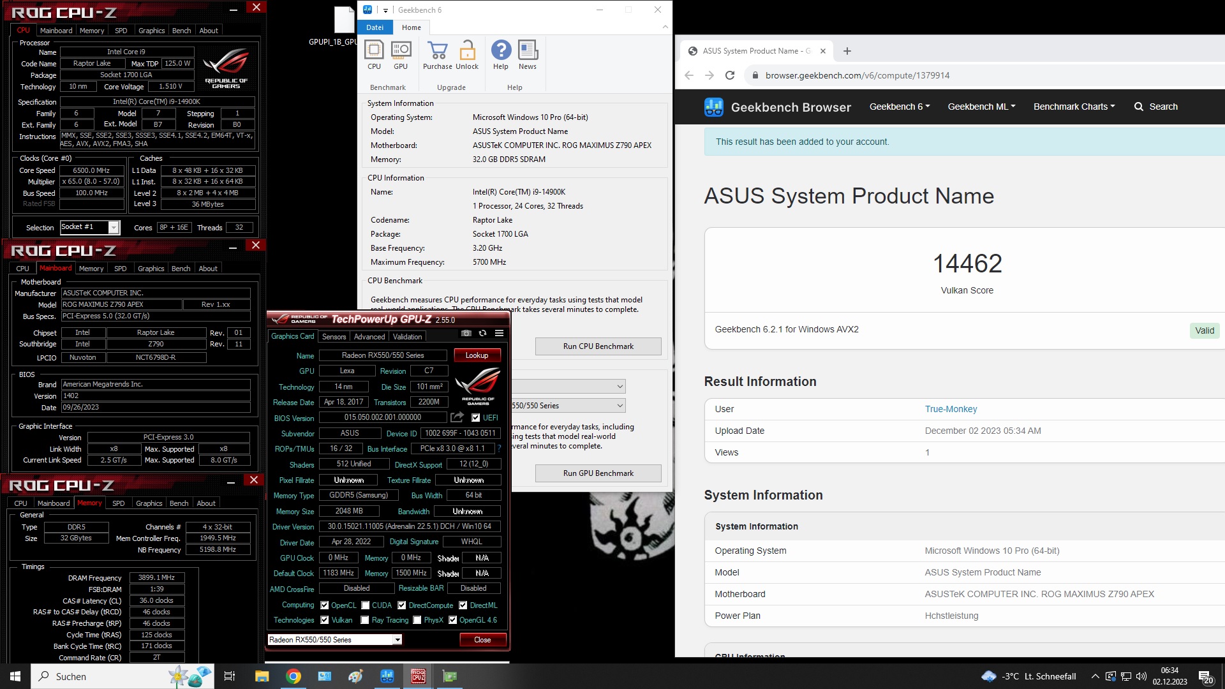Click the weather widget showing -3°C

(1028, 676)
